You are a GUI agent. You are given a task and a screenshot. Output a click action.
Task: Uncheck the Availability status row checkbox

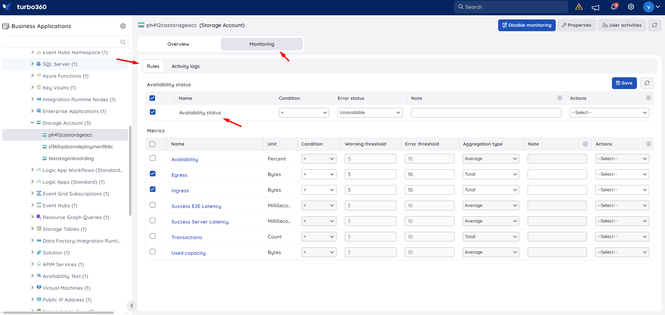(x=153, y=112)
